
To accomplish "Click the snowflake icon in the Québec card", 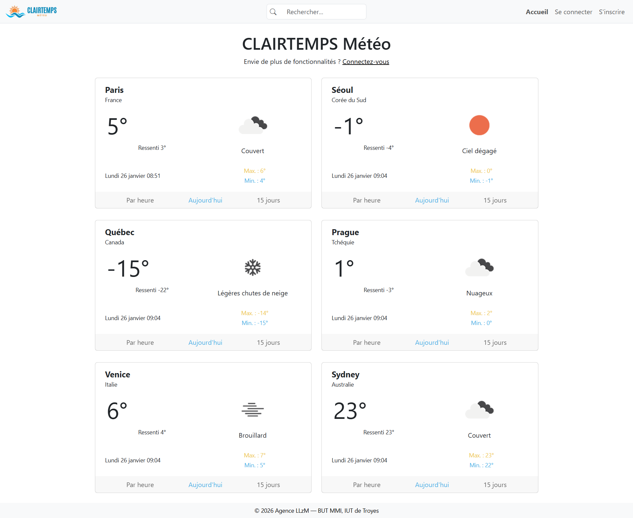I will pyautogui.click(x=253, y=267).
